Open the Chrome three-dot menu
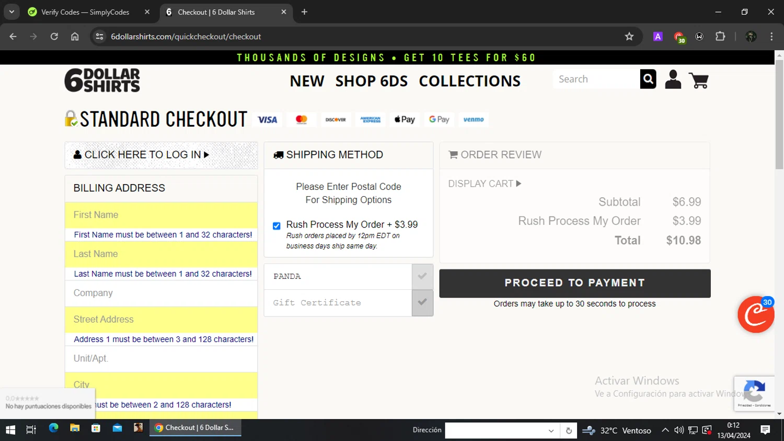 point(771,37)
